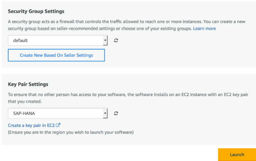Click the Key Pair Settings panel background

point(180,124)
